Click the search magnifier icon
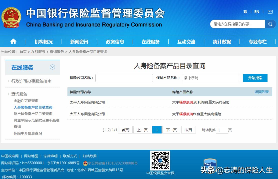The image size is (278, 179). [270, 24]
